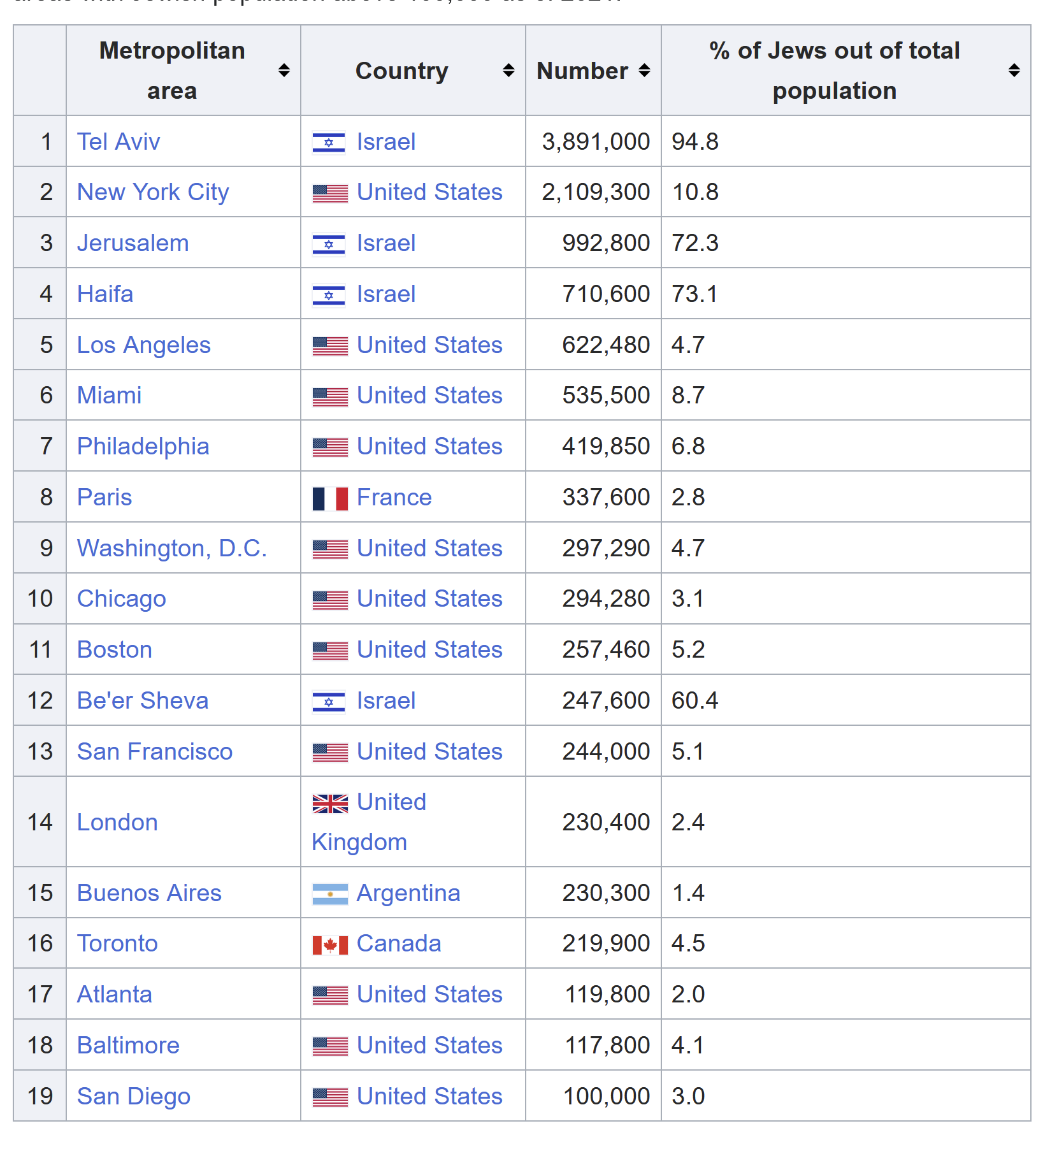Click the Israel flag in Tel Aviv row

329,142
